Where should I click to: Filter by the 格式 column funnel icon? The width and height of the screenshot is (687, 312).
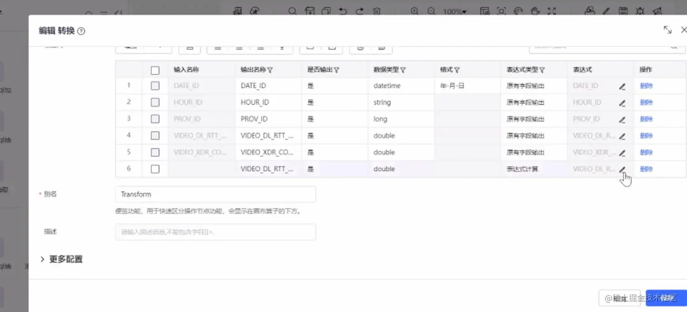[x=457, y=70]
